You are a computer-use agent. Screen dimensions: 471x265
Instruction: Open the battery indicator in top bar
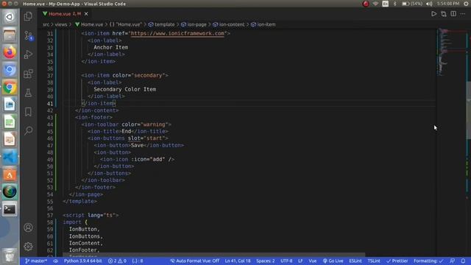(412, 4)
